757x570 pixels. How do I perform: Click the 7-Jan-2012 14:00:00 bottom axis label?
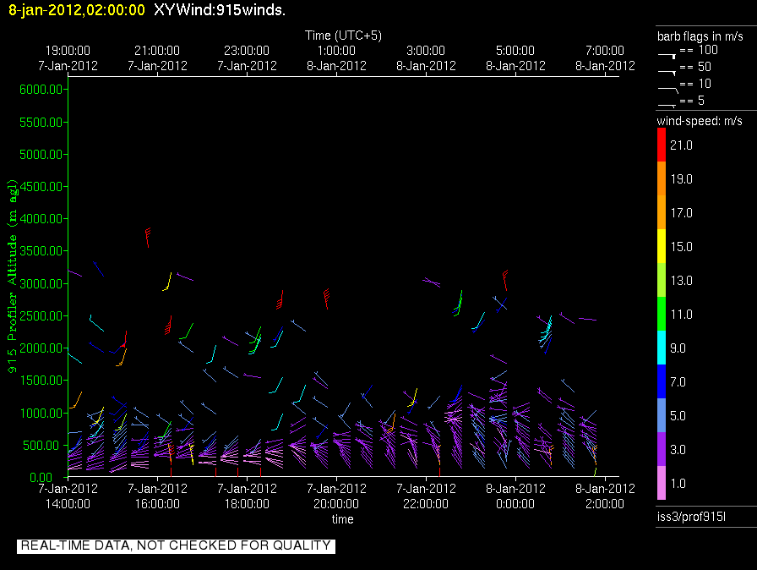pyautogui.click(x=68, y=496)
